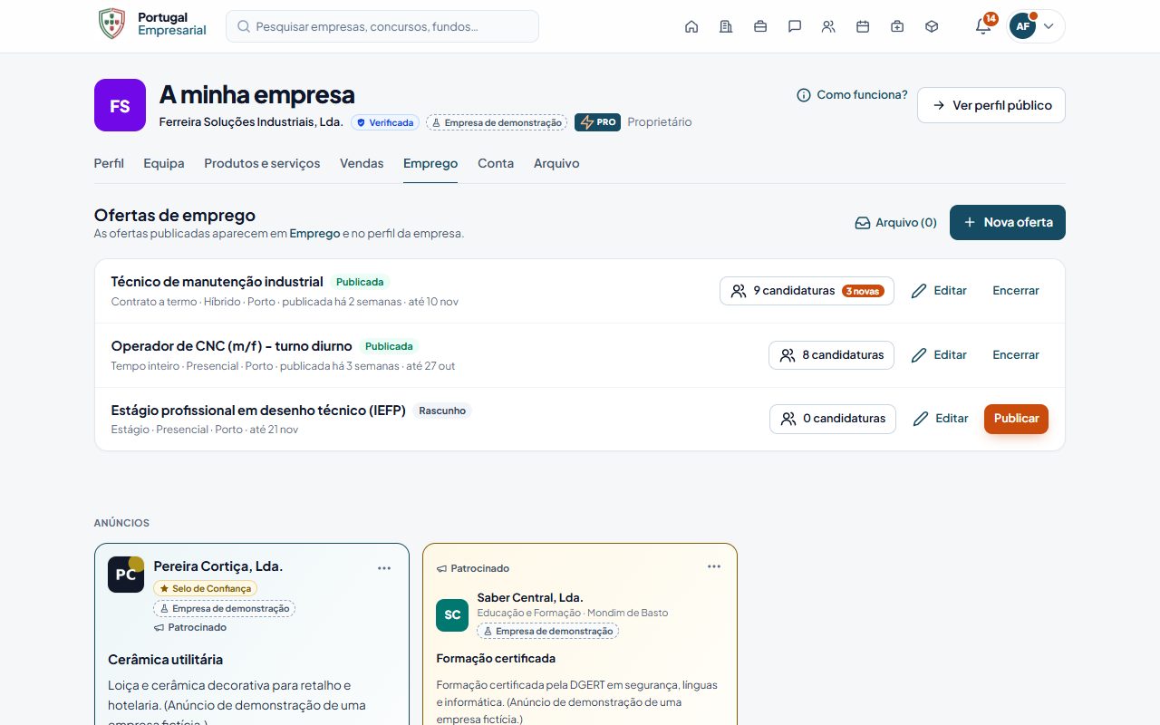Open the Vendas tab

(362, 163)
